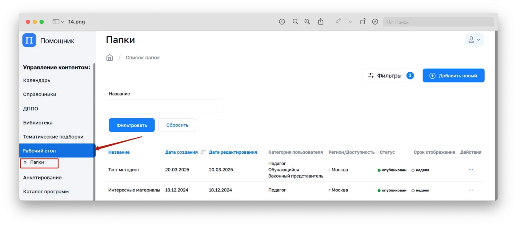Sort table by Название column header
This screenshot has height=226, width=517.
(x=119, y=152)
